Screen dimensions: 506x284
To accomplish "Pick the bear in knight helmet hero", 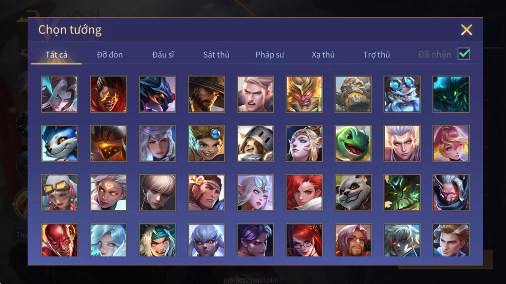I will (255, 143).
